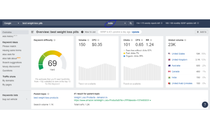This screenshot has height=129, width=210.
Task: Open the help question mark bubble
Action: coord(205,104)
